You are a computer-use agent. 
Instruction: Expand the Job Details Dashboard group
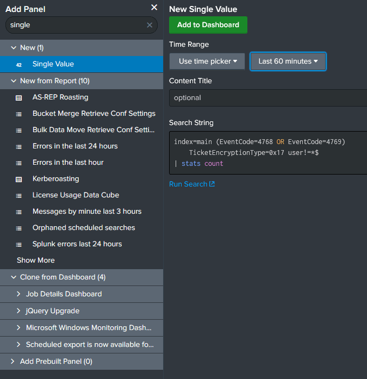coord(19,294)
